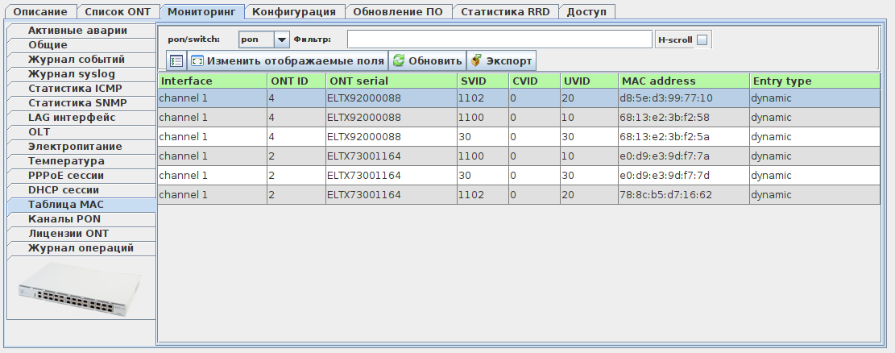895x353 pixels.
Task: Show DHCP сессии
Action: 81,190
